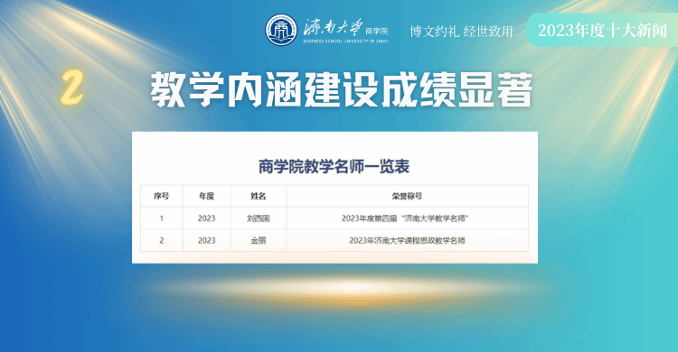Click the 济南大学 calligraphy wordmark
This screenshot has width=678, height=352.
(x=333, y=29)
